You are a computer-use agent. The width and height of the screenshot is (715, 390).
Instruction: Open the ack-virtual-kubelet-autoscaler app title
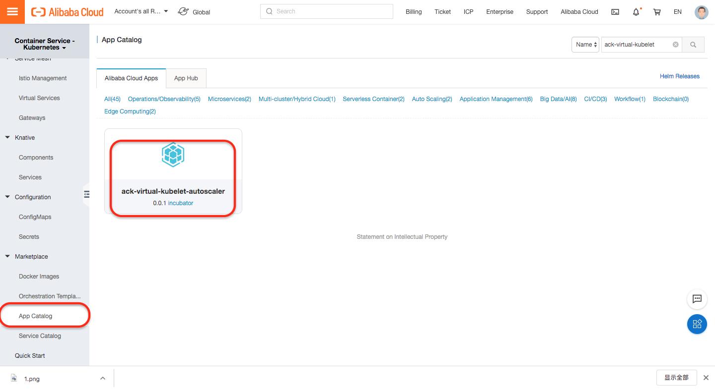click(x=173, y=191)
